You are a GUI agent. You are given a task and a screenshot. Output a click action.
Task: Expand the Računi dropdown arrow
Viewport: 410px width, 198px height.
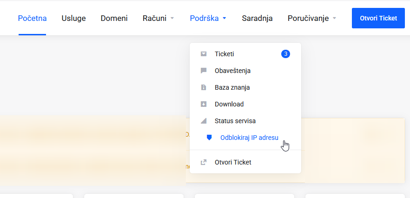tap(172, 18)
